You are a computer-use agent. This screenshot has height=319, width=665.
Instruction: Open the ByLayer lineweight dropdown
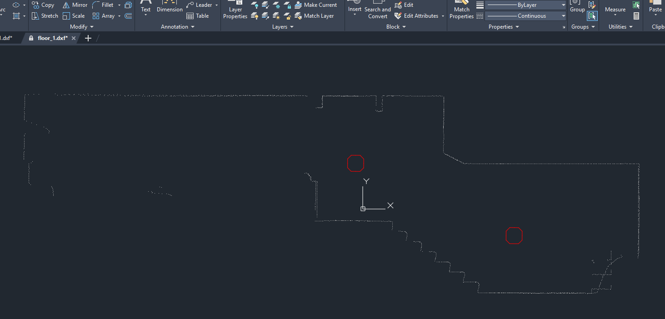click(525, 5)
